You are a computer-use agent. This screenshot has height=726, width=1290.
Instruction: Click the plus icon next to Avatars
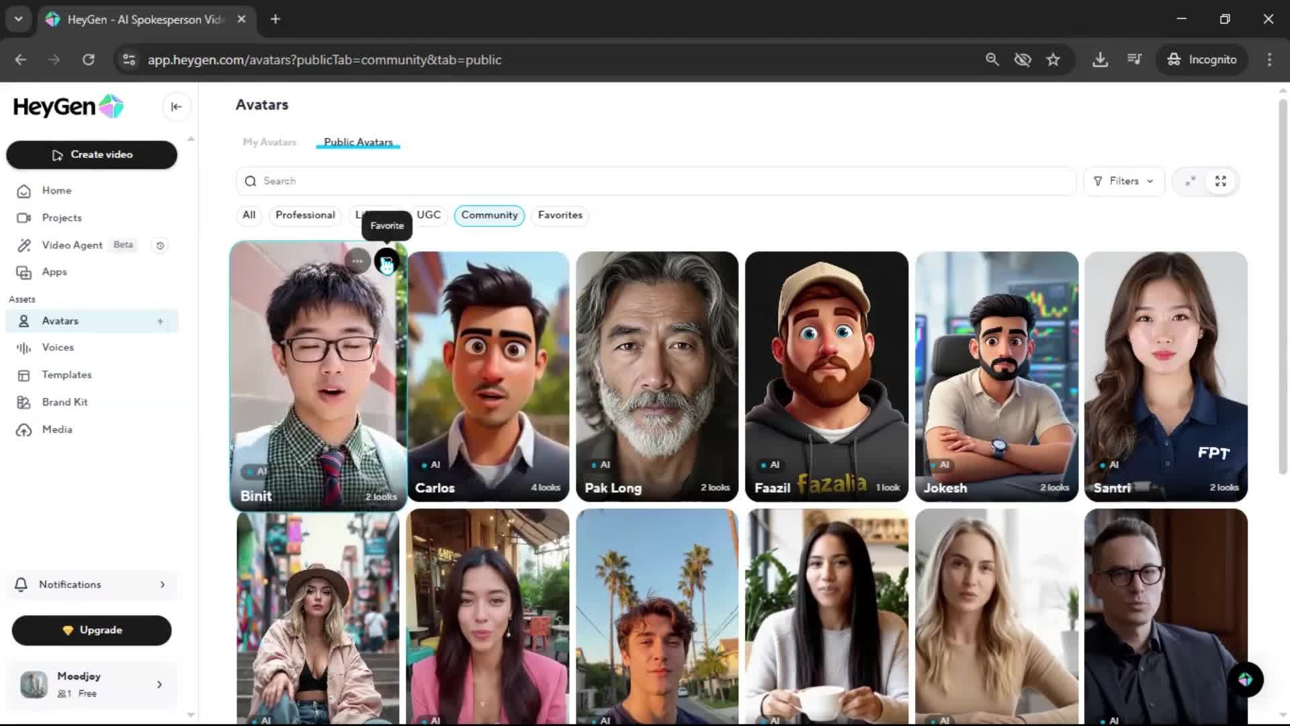tap(160, 321)
